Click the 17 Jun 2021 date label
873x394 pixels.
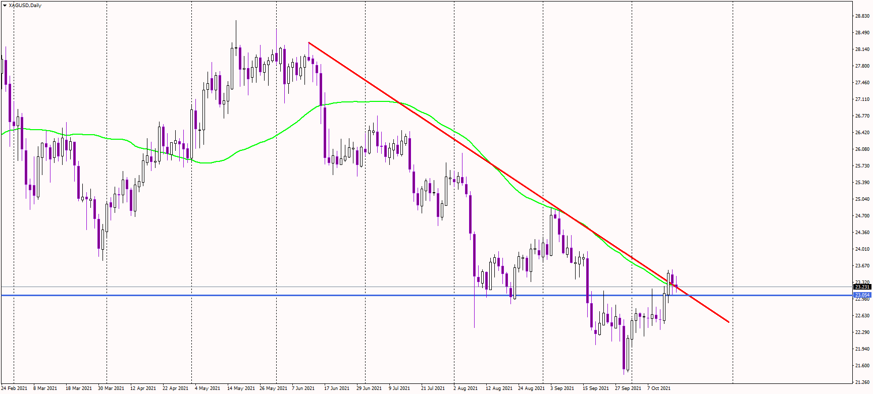point(337,388)
